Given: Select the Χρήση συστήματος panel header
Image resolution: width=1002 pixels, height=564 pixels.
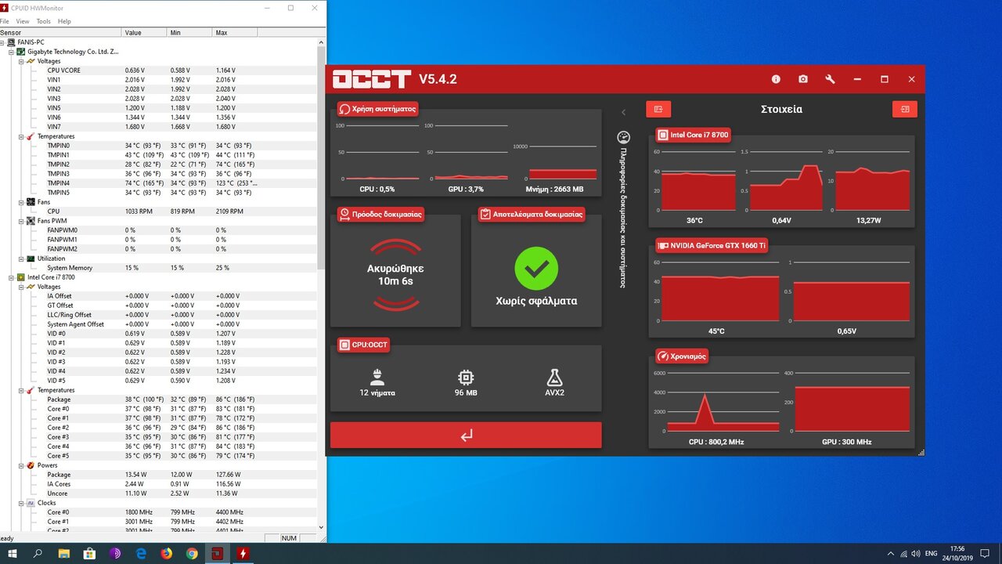Looking at the screenshot, I should [x=377, y=109].
